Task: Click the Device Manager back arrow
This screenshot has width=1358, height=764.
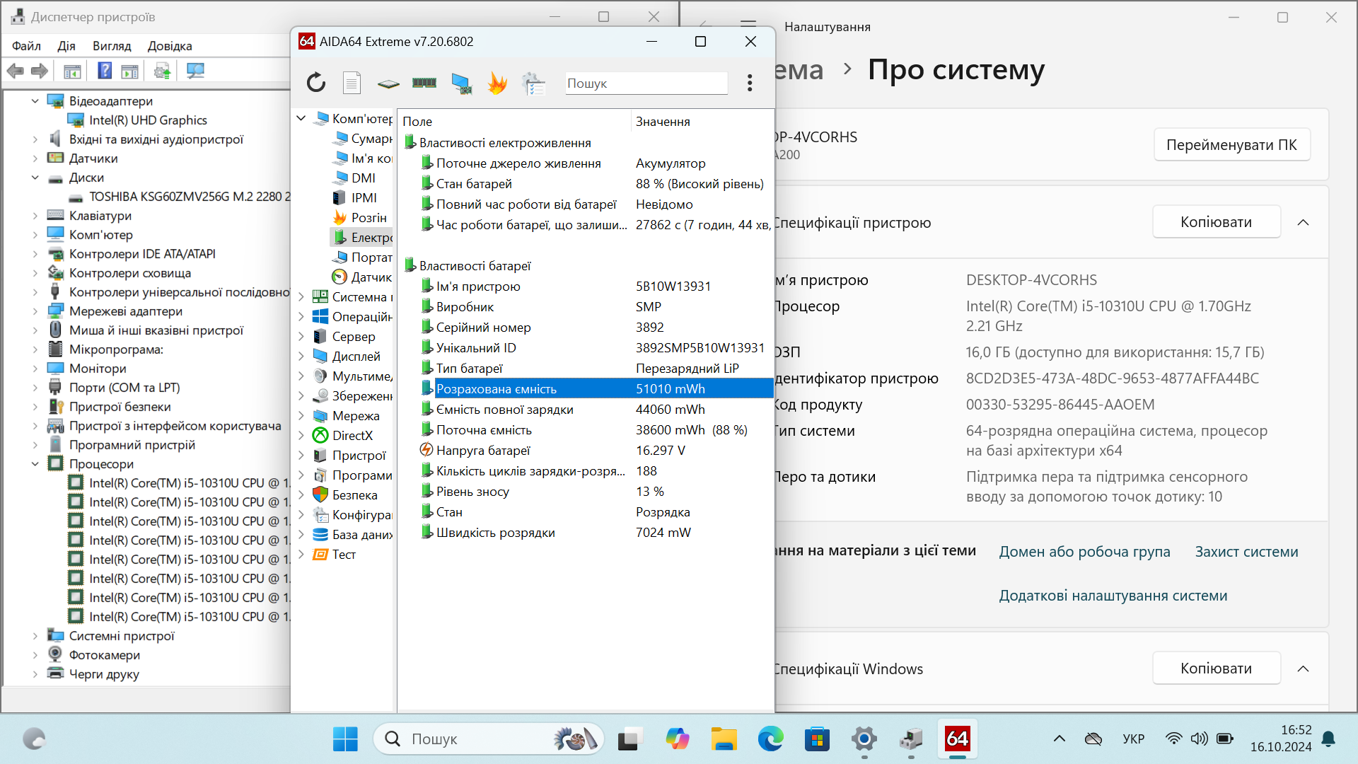Action: pos(16,71)
